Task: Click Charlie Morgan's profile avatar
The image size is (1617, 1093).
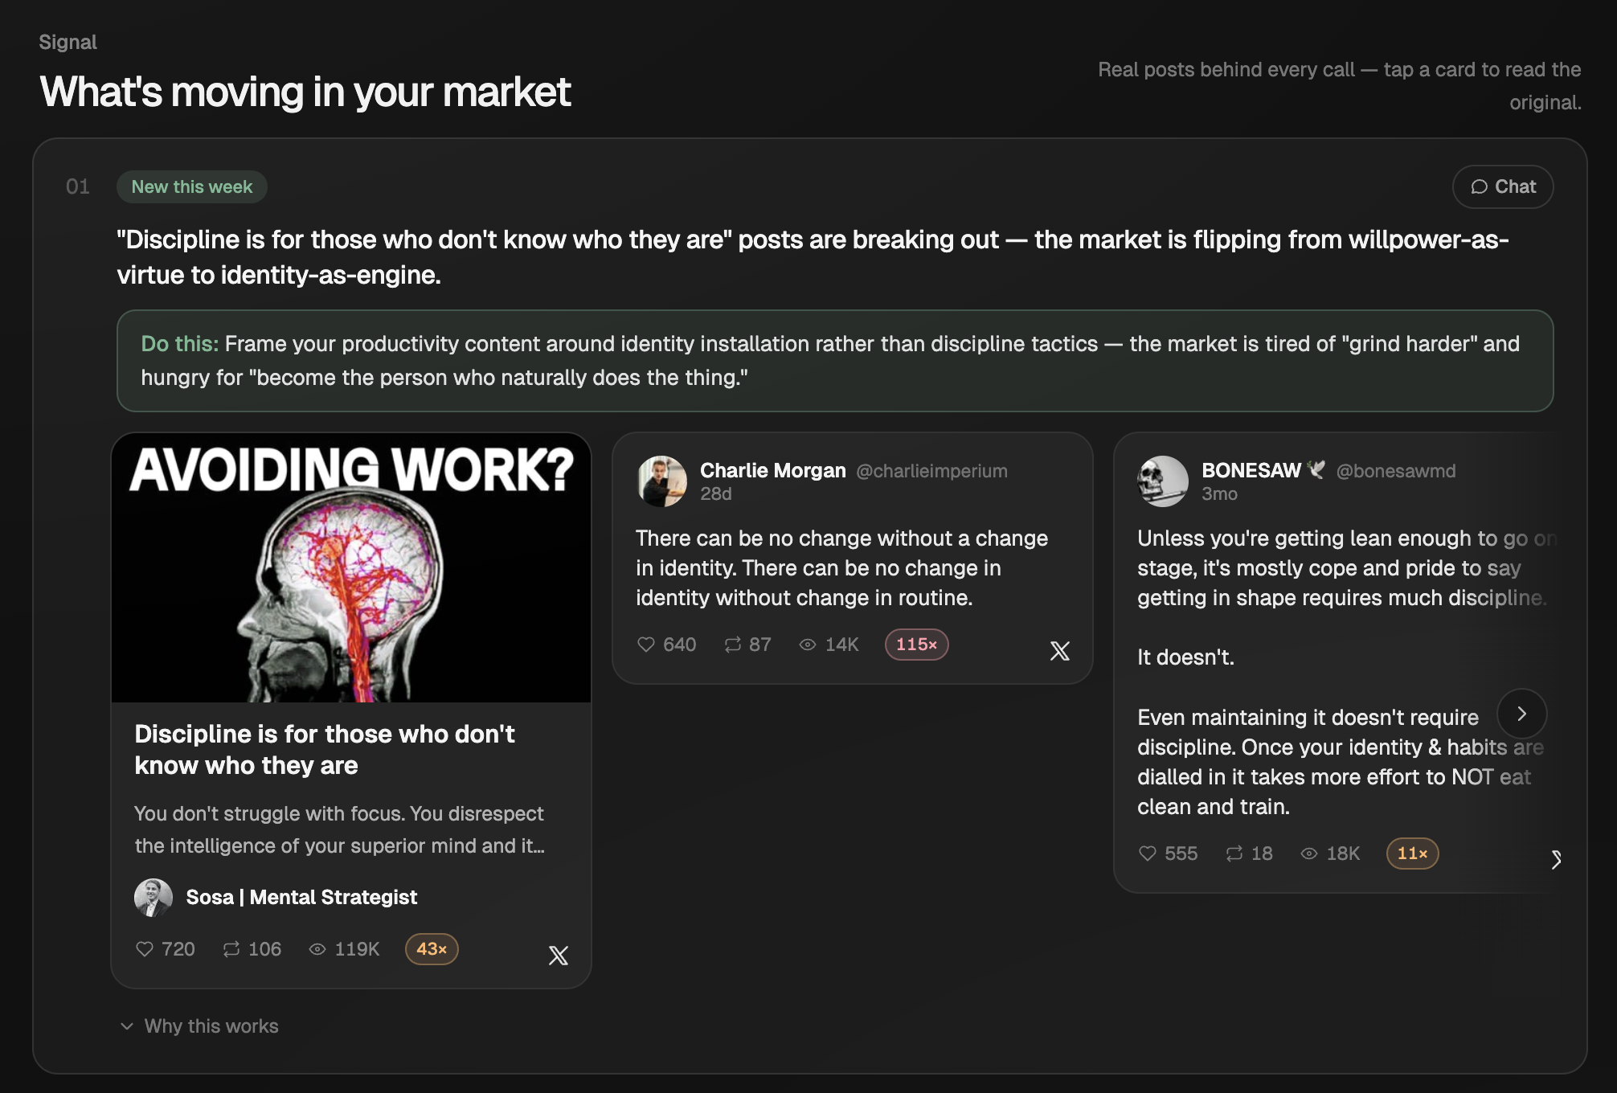Action: 662,481
